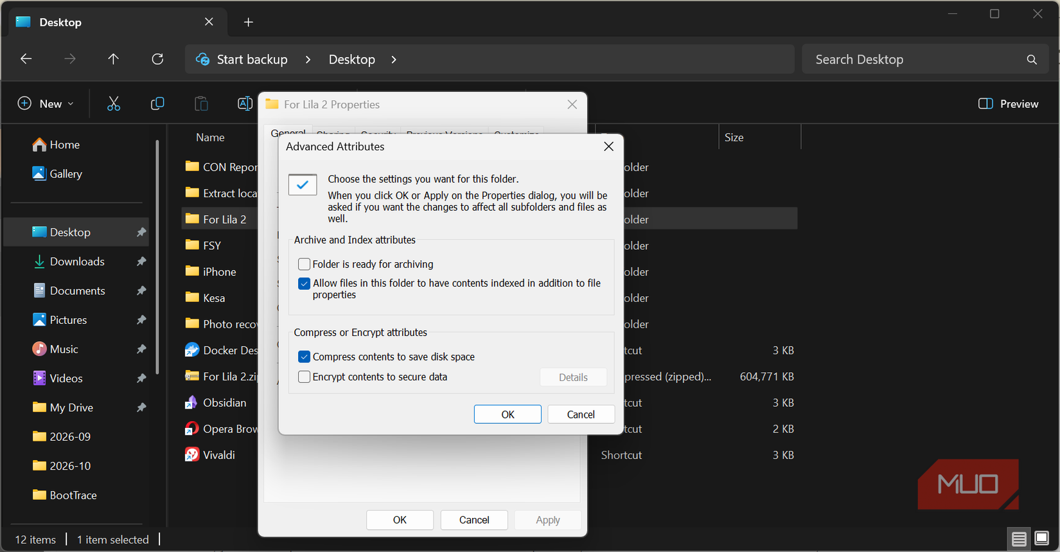This screenshot has height=552, width=1060.
Task: Select the For Lila 2.zip file
Action: pos(221,377)
